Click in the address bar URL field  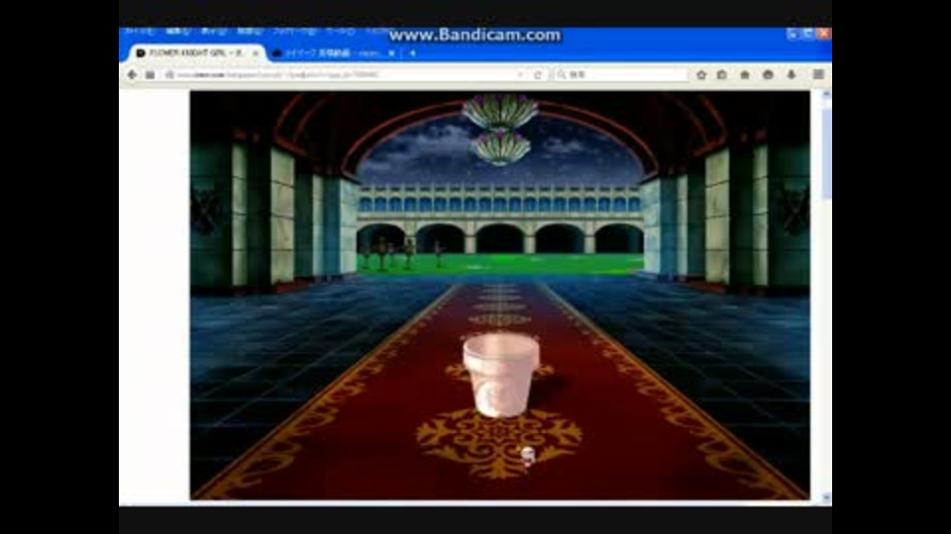pyautogui.click(x=346, y=74)
